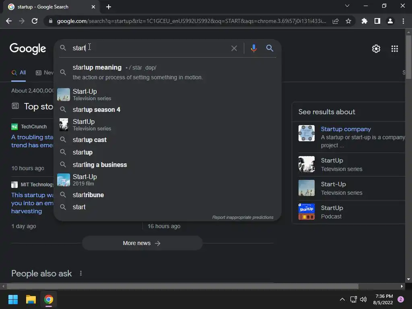Click the share page icon in address bar
The height and width of the screenshot is (309, 412).
[335, 21]
